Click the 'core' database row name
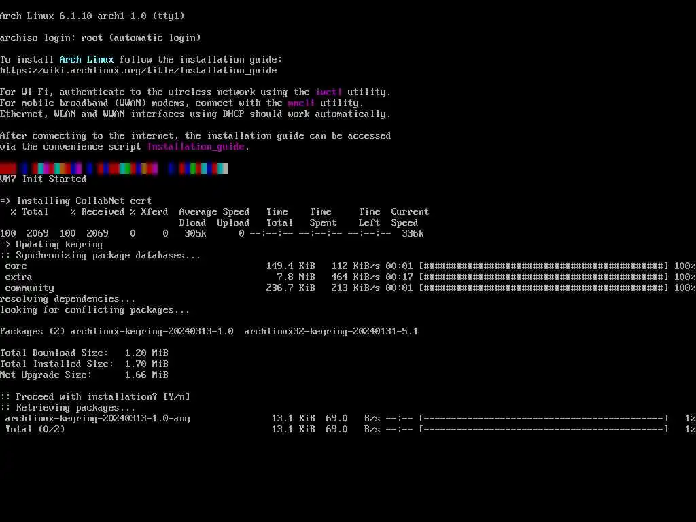Screen dimensions: 696x522 pos(16,266)
